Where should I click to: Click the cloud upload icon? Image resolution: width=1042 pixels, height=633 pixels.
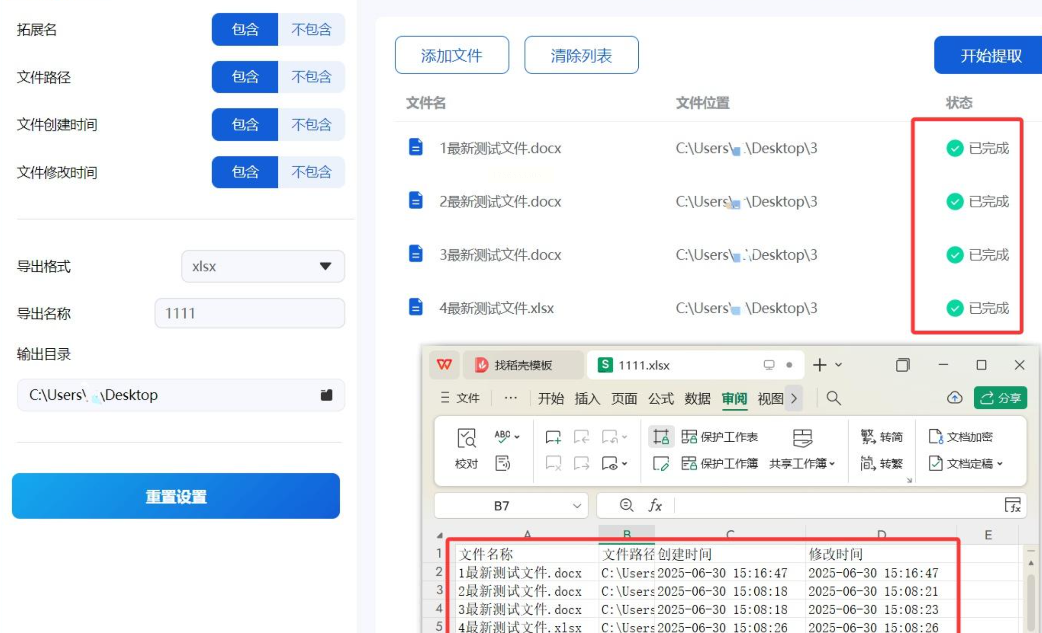tap(954, 398)
